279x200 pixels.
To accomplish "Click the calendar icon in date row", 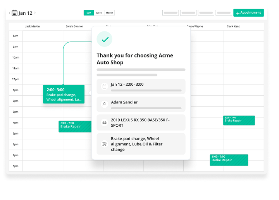I will (104, 86).
